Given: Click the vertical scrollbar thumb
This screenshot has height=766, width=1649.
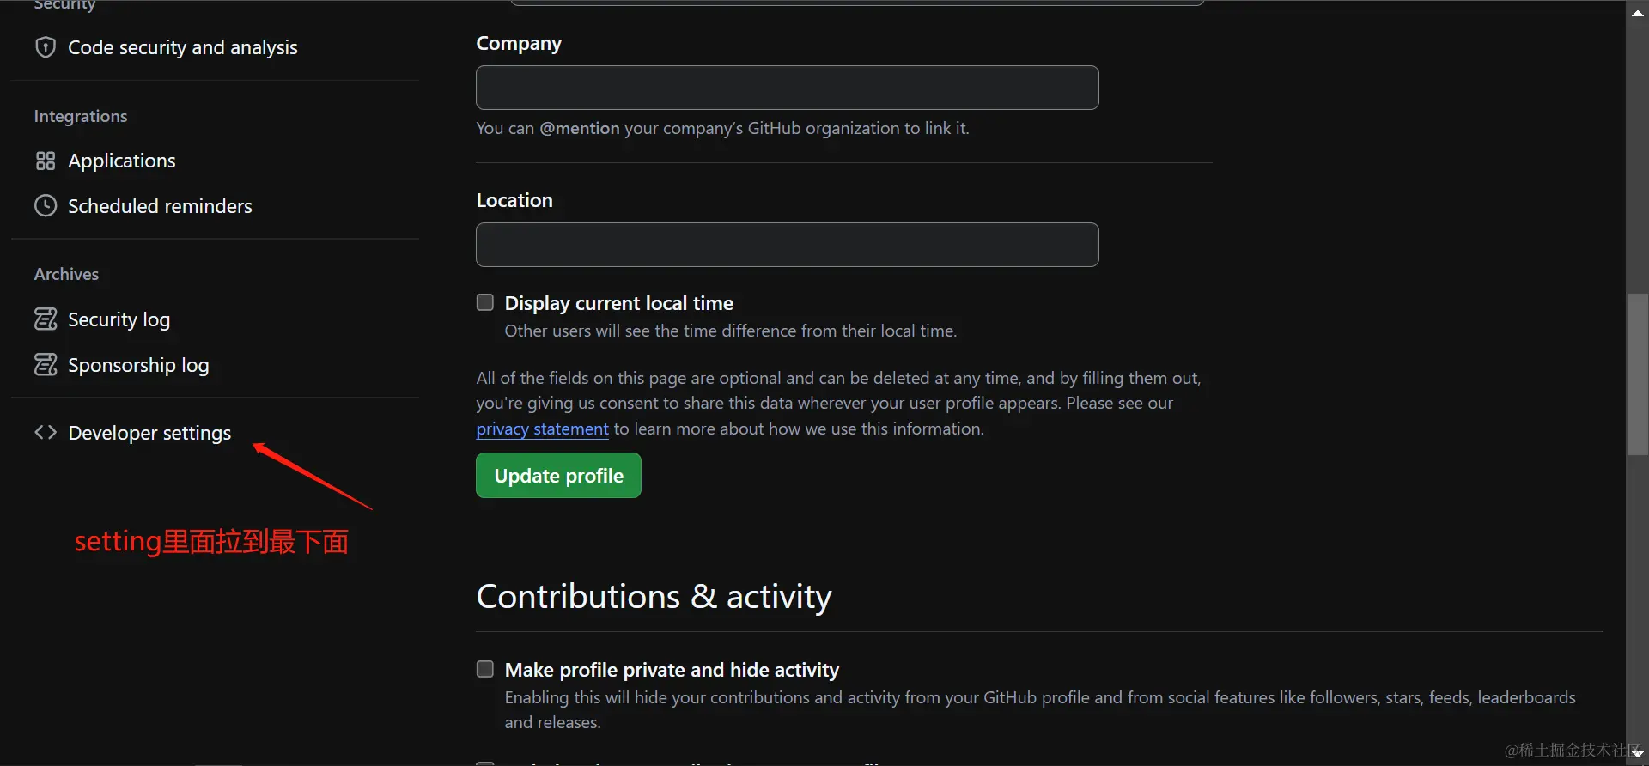Looking at the screenshot, I should (x=1637, y=374).
